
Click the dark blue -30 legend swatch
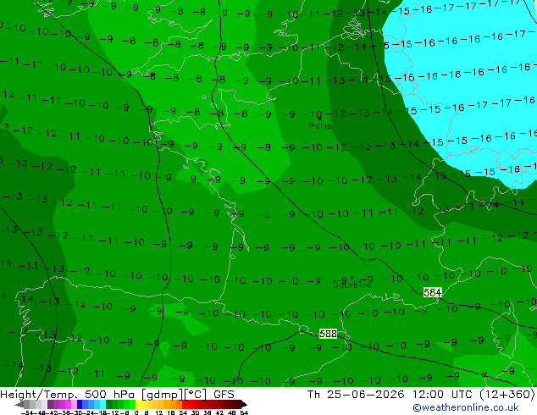(80, 404)
